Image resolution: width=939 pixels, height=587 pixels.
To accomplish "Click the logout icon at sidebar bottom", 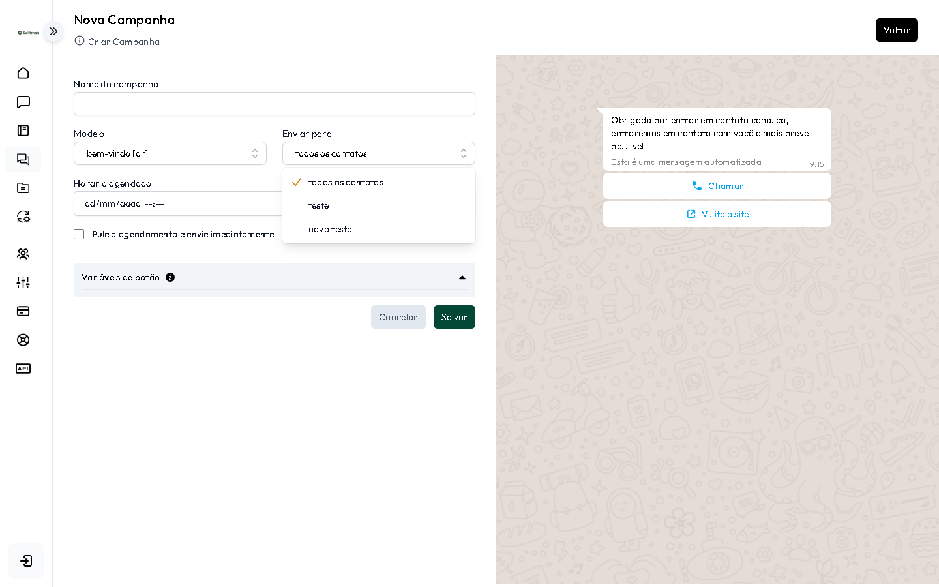I will click(x=26, y=561).
